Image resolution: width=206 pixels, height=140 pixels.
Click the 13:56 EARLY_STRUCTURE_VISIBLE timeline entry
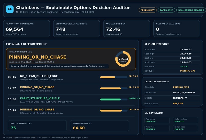click(x=71, y=100)
